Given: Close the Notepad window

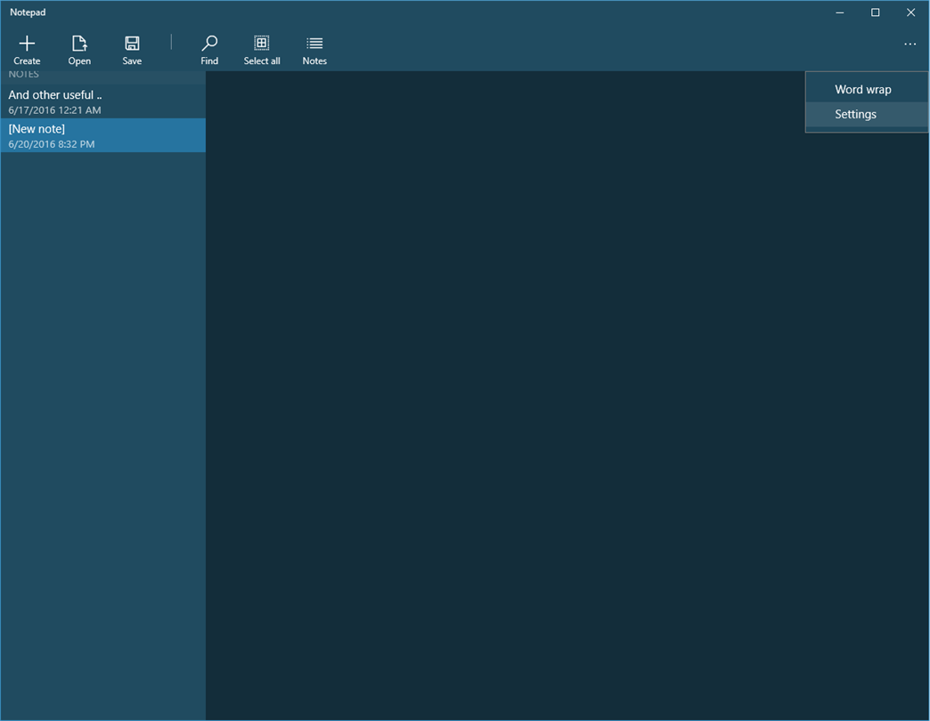Looking at the screenshot, I should tap(911, 12).
